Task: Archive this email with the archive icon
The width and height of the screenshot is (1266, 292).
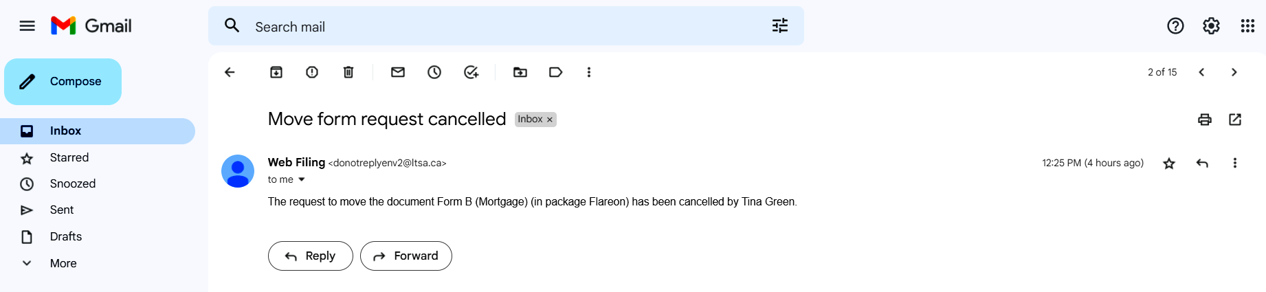Action: click(276, 72)
